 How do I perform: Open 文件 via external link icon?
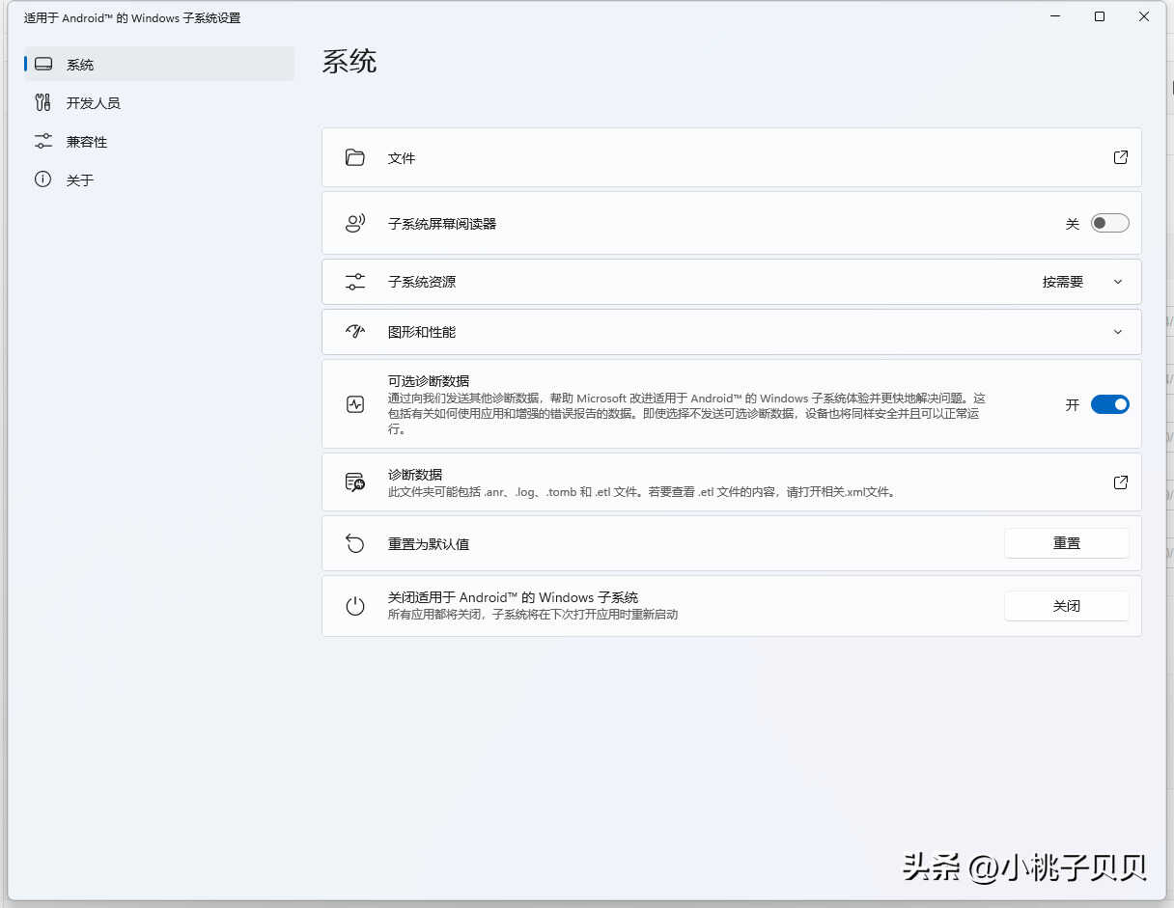coord(1120,157)
